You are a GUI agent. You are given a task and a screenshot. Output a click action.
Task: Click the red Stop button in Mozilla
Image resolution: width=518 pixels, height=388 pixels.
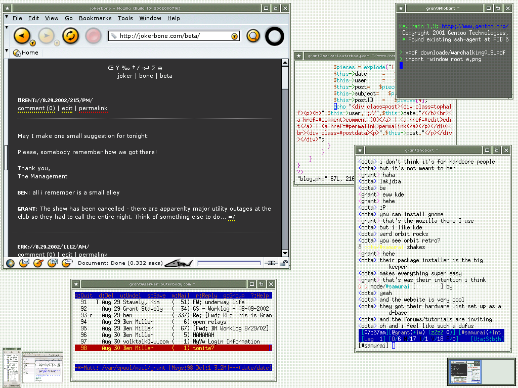pyautogui.click(x=93, y=36)
